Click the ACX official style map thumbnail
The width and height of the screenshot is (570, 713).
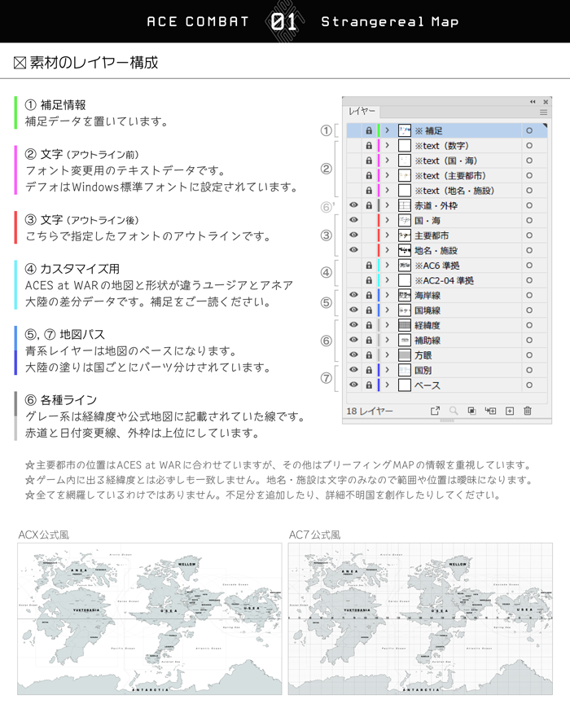click(x=149, y=619)
